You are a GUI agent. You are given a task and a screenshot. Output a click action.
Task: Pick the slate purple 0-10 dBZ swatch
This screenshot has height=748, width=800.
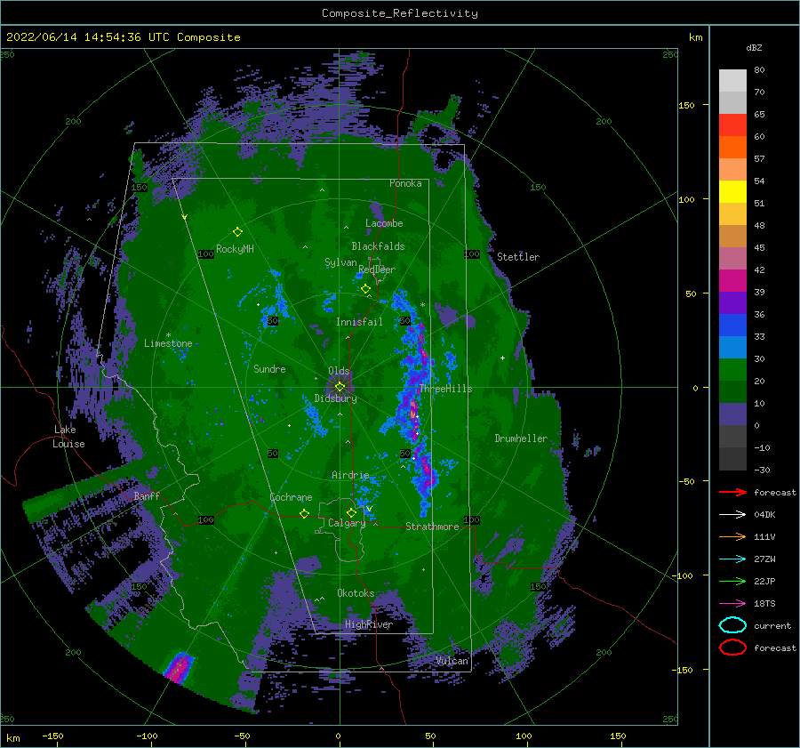(732, 414)
